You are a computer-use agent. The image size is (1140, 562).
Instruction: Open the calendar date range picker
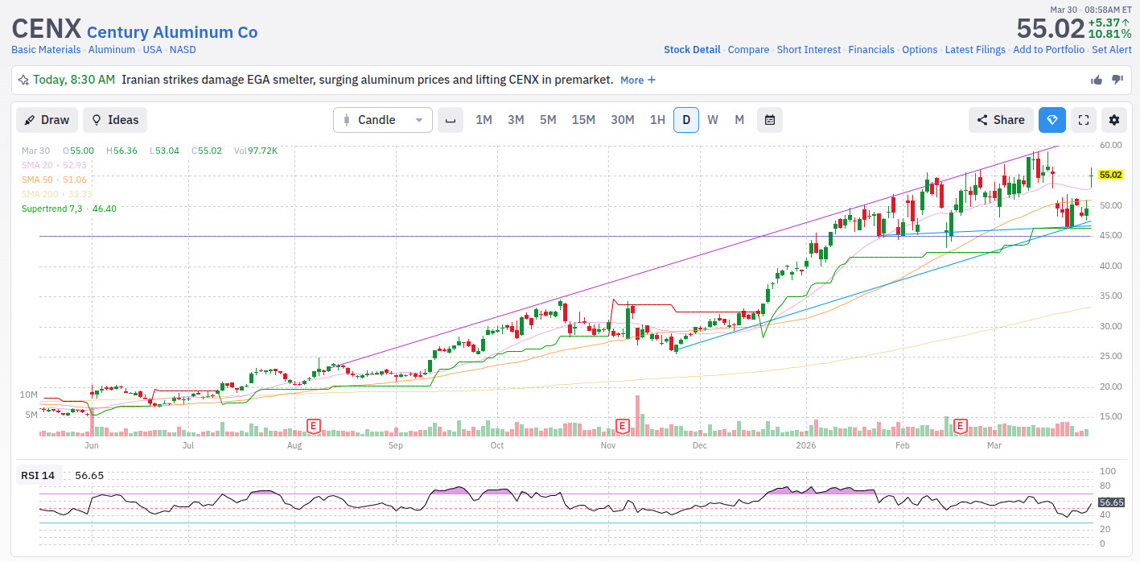click(x=769, y=120)
